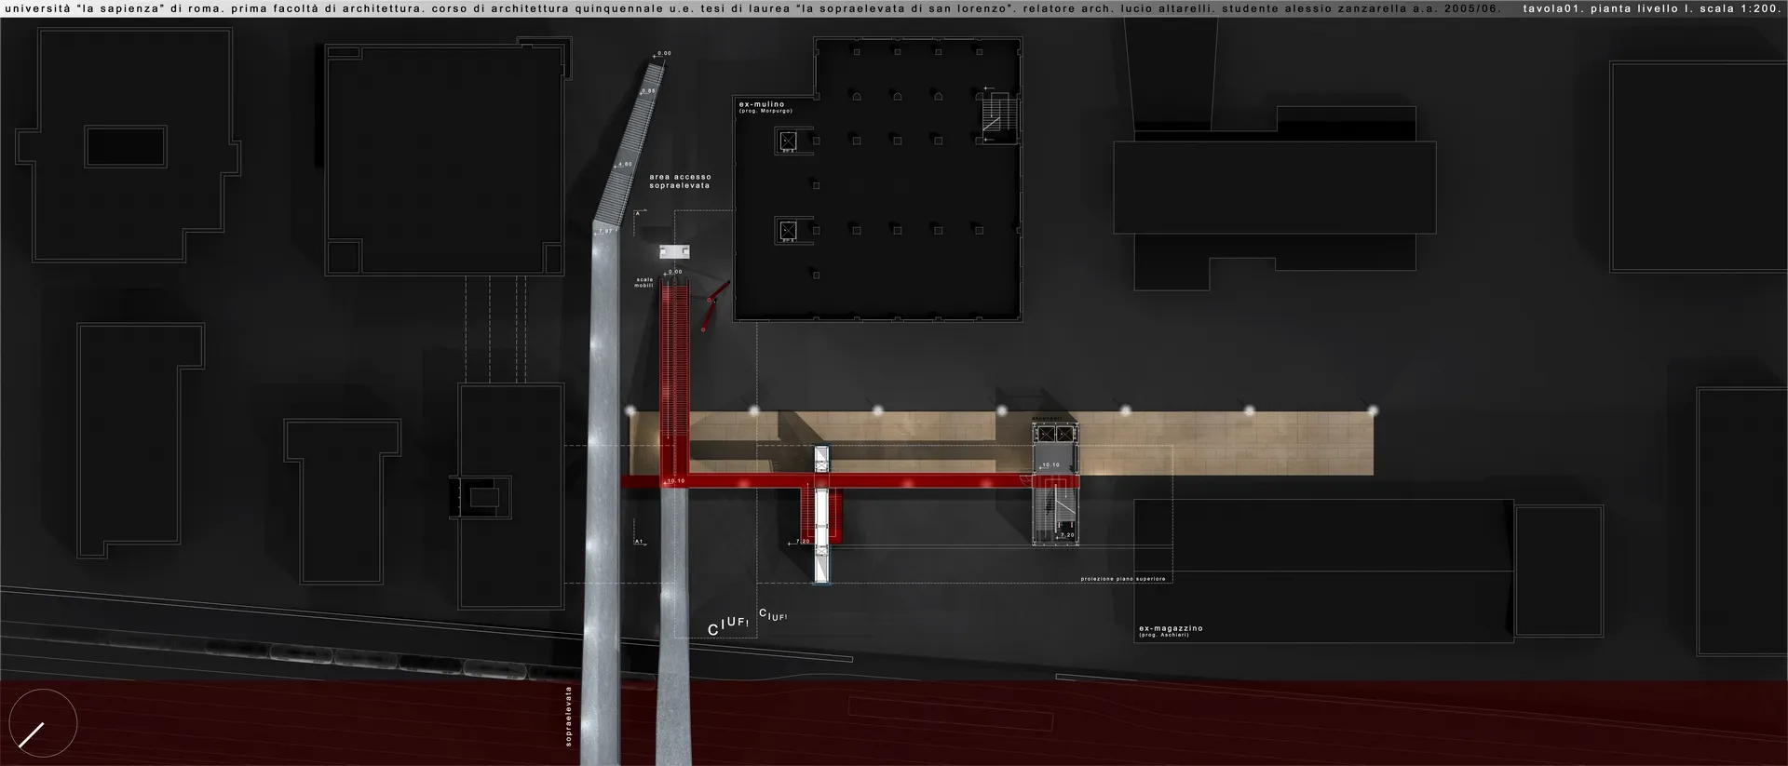The height and width of the screenshot is (766, 1788).
Task: Click the larger "CIUF!" text
Action: [727, 626]
